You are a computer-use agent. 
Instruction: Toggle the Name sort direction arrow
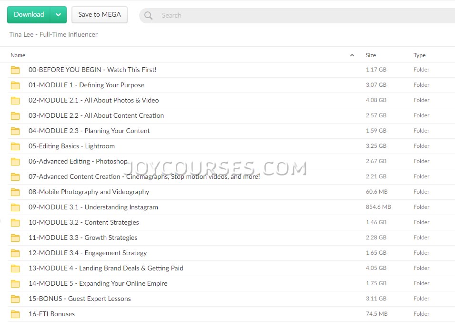click(352, 55)
